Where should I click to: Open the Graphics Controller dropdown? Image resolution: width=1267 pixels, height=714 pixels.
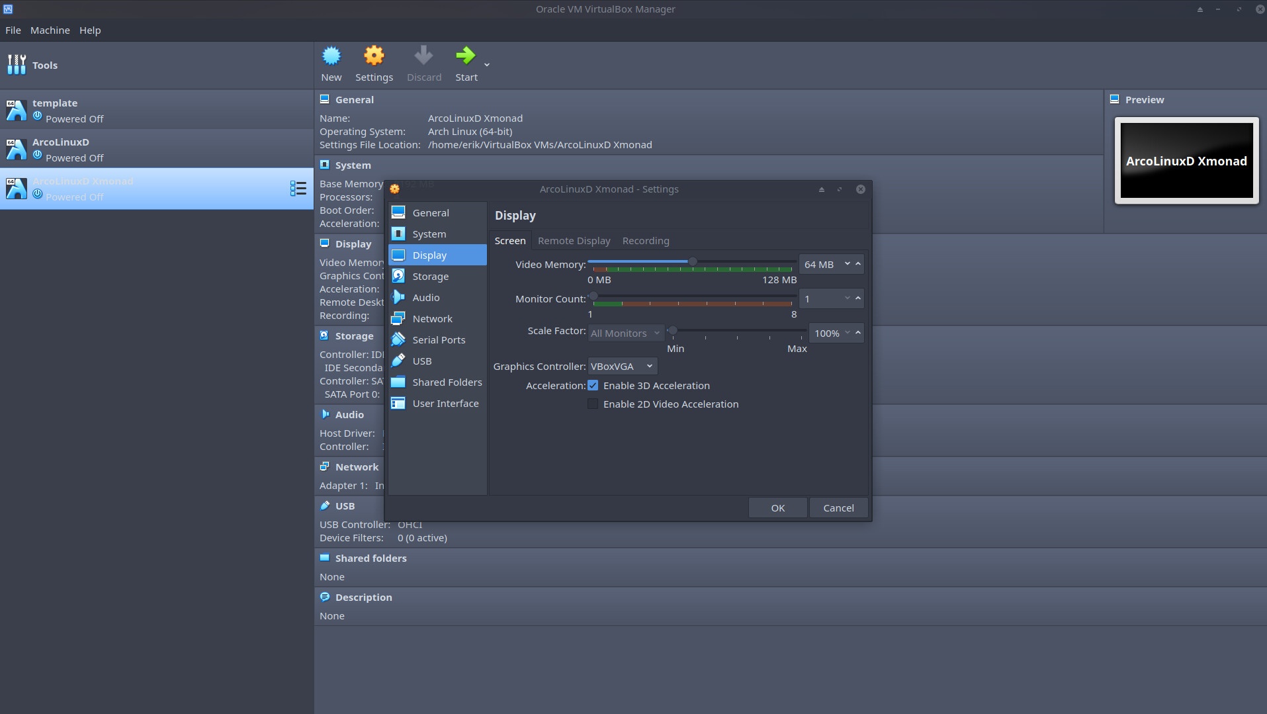[x=621, y=366]
